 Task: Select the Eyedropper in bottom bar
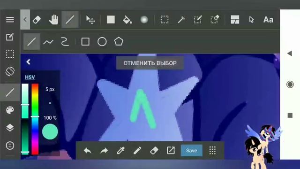pos(121,151)
